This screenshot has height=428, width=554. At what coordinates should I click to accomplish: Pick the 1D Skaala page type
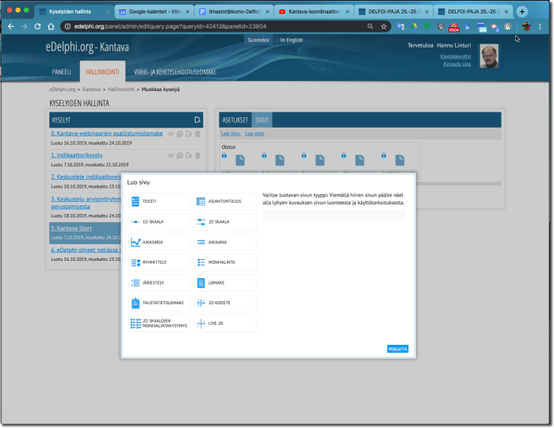(159, 222)
